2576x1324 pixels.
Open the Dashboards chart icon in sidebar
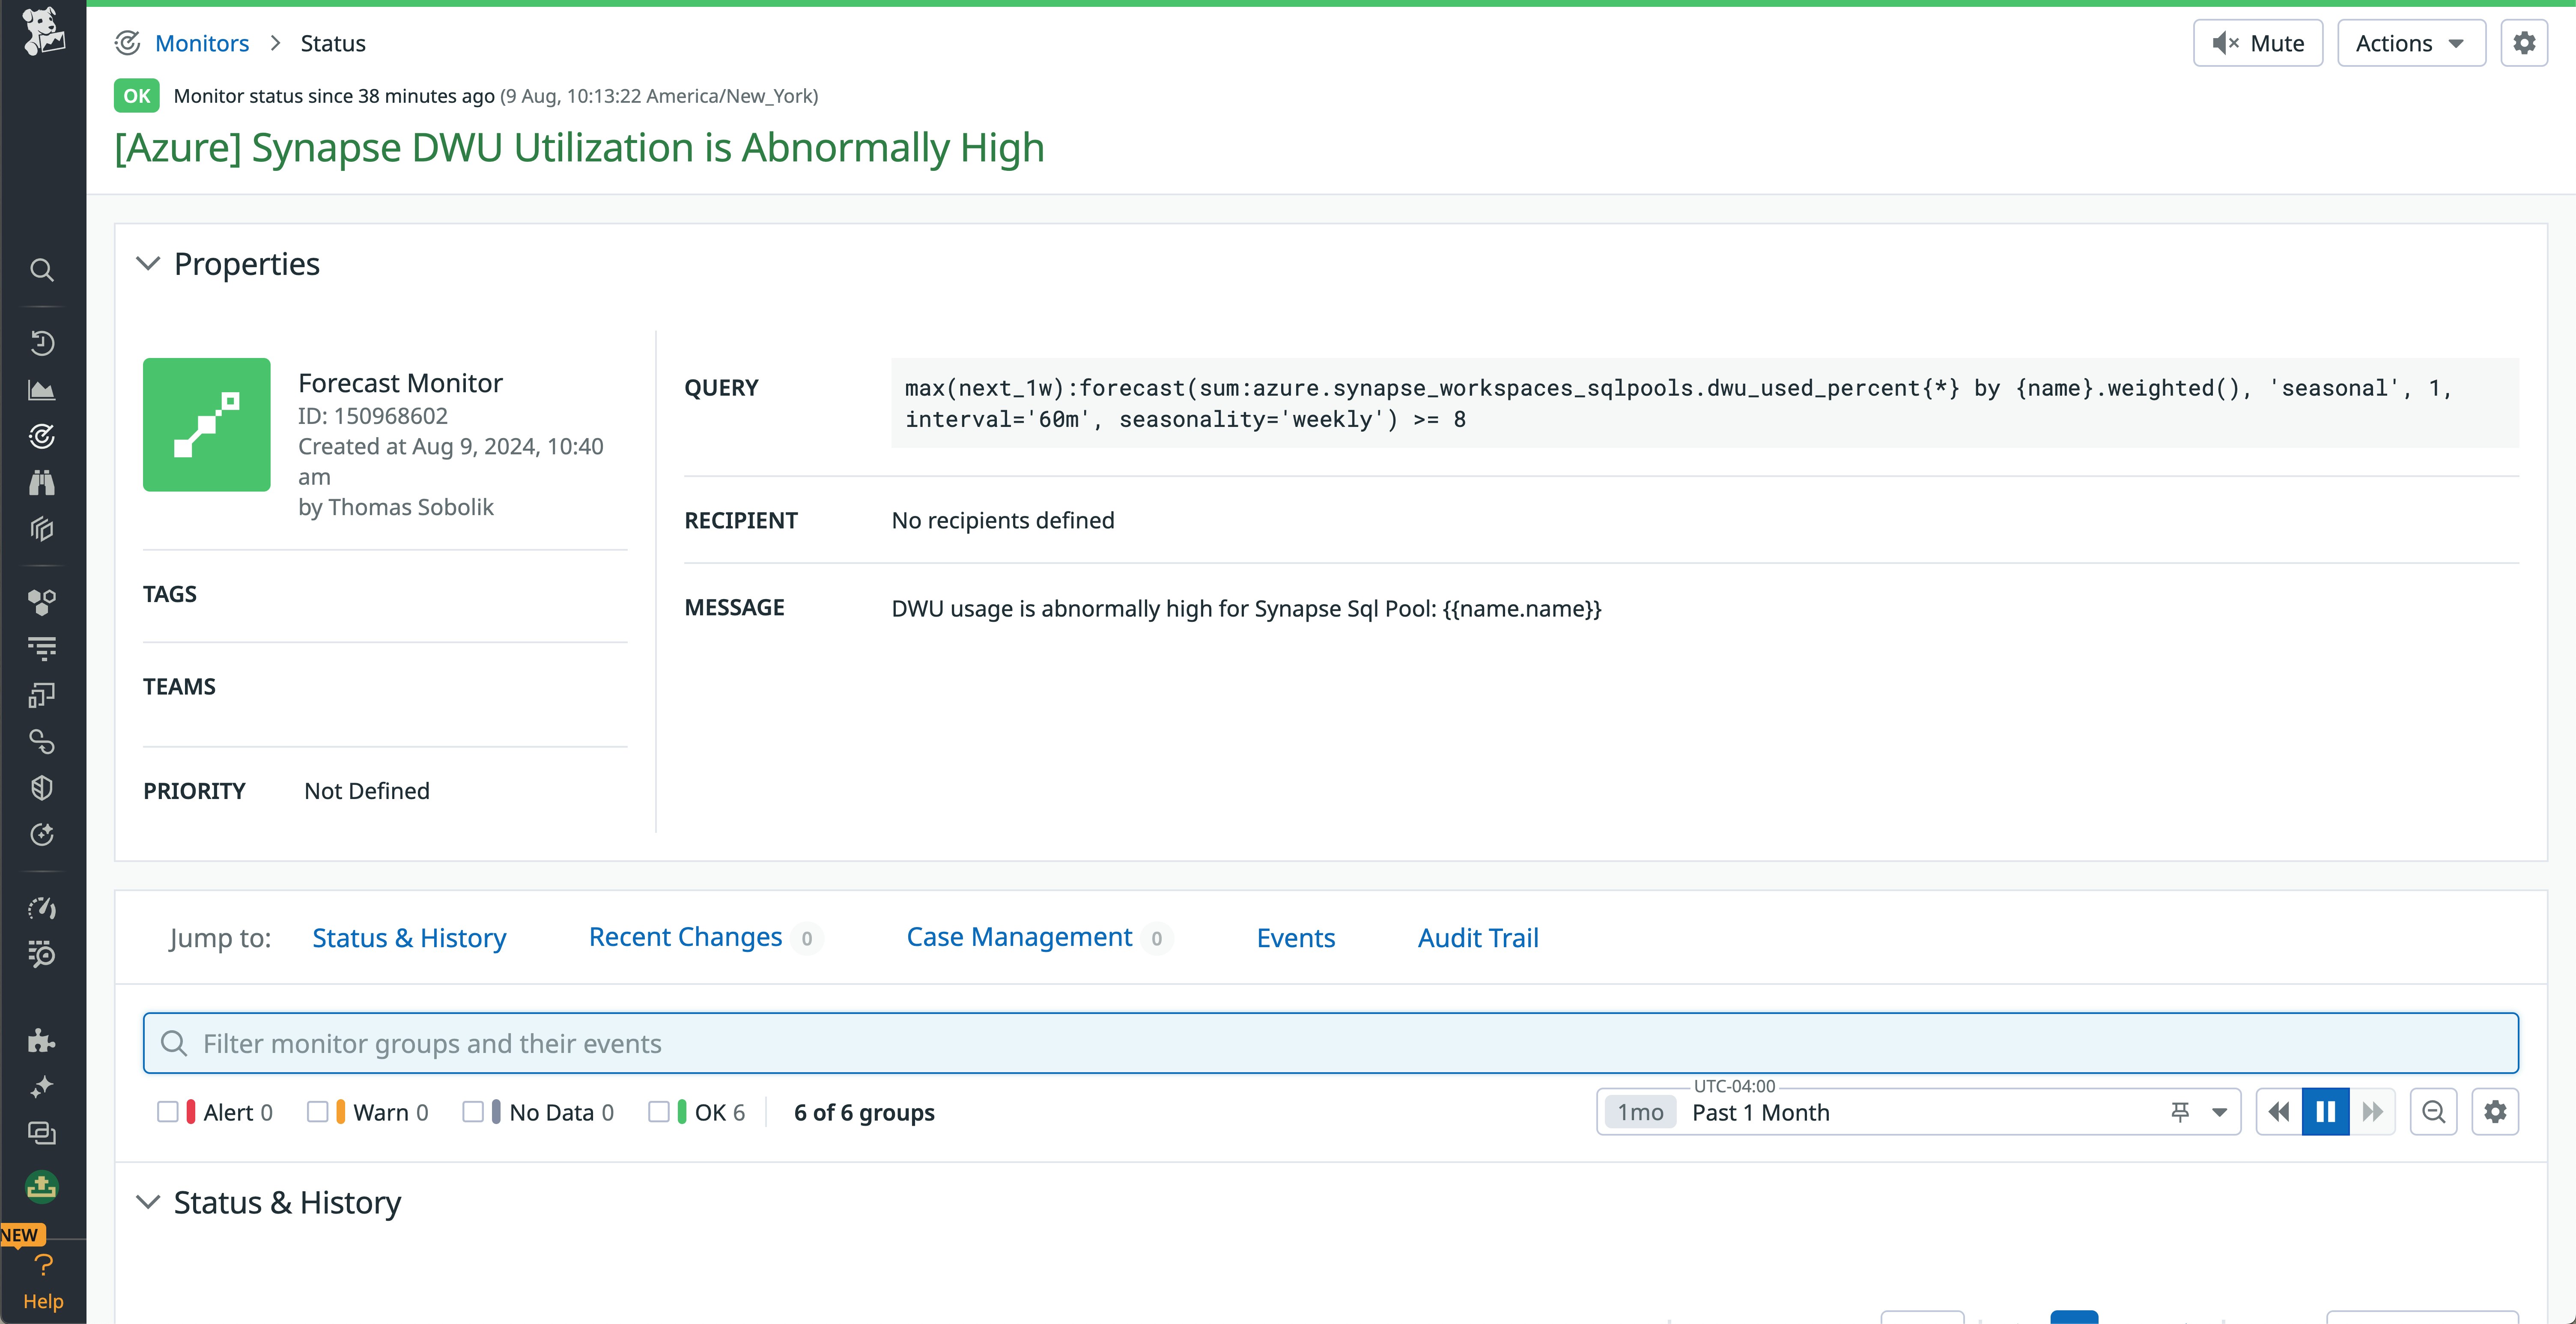click(x=41, y=390)
